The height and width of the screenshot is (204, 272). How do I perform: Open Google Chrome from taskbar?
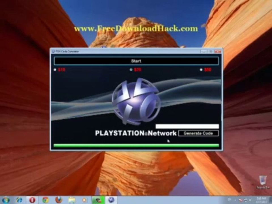click(x=45, y=200)
